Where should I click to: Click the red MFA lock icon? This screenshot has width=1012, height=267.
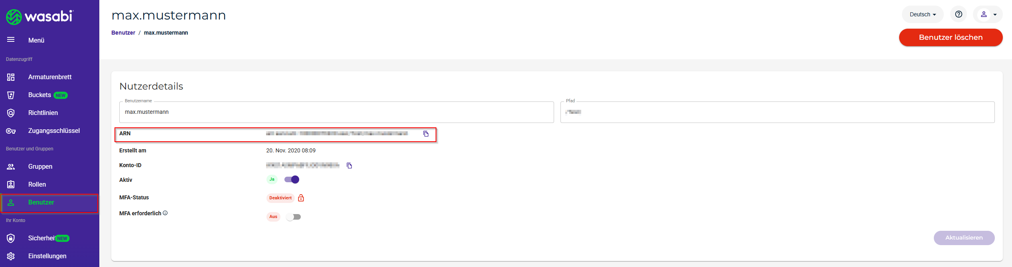[x=301, y=198]
